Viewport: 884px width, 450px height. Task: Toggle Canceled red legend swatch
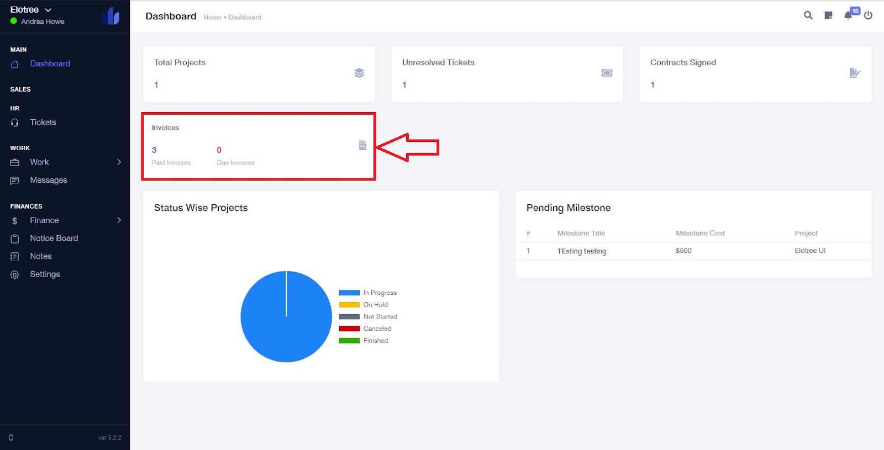349,329
